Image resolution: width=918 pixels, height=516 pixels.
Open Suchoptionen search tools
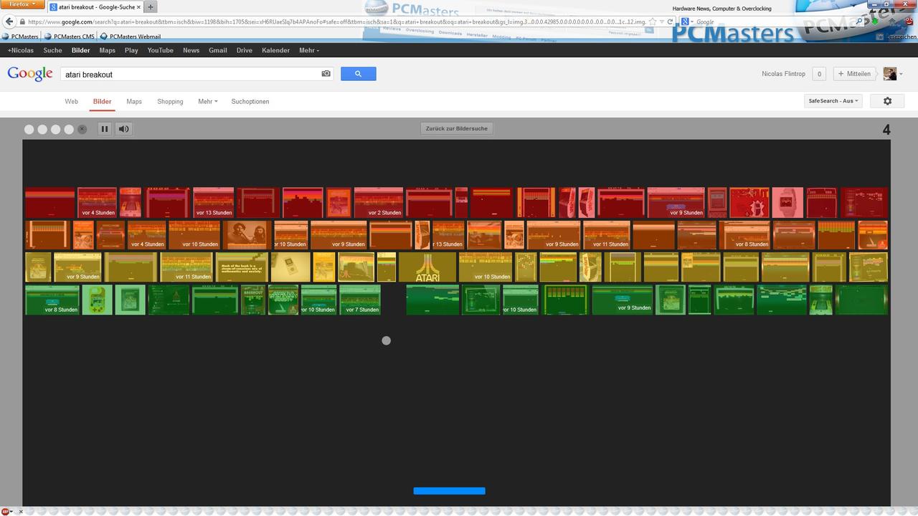[x=250, y=102]
